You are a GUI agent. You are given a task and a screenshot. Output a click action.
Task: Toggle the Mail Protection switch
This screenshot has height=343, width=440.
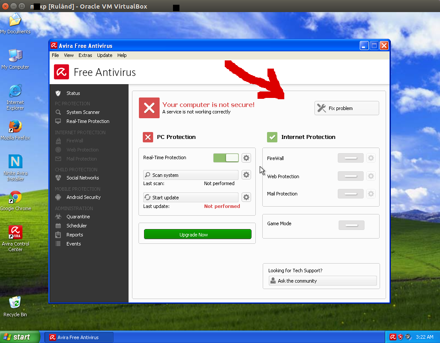350,194
